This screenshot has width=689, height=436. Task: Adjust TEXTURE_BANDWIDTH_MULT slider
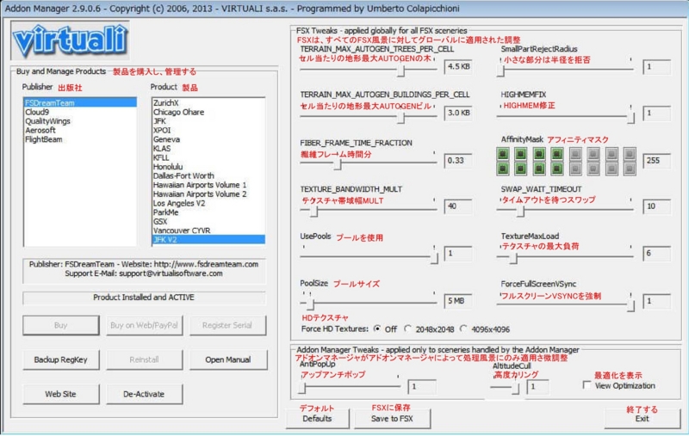coord(313,211)
